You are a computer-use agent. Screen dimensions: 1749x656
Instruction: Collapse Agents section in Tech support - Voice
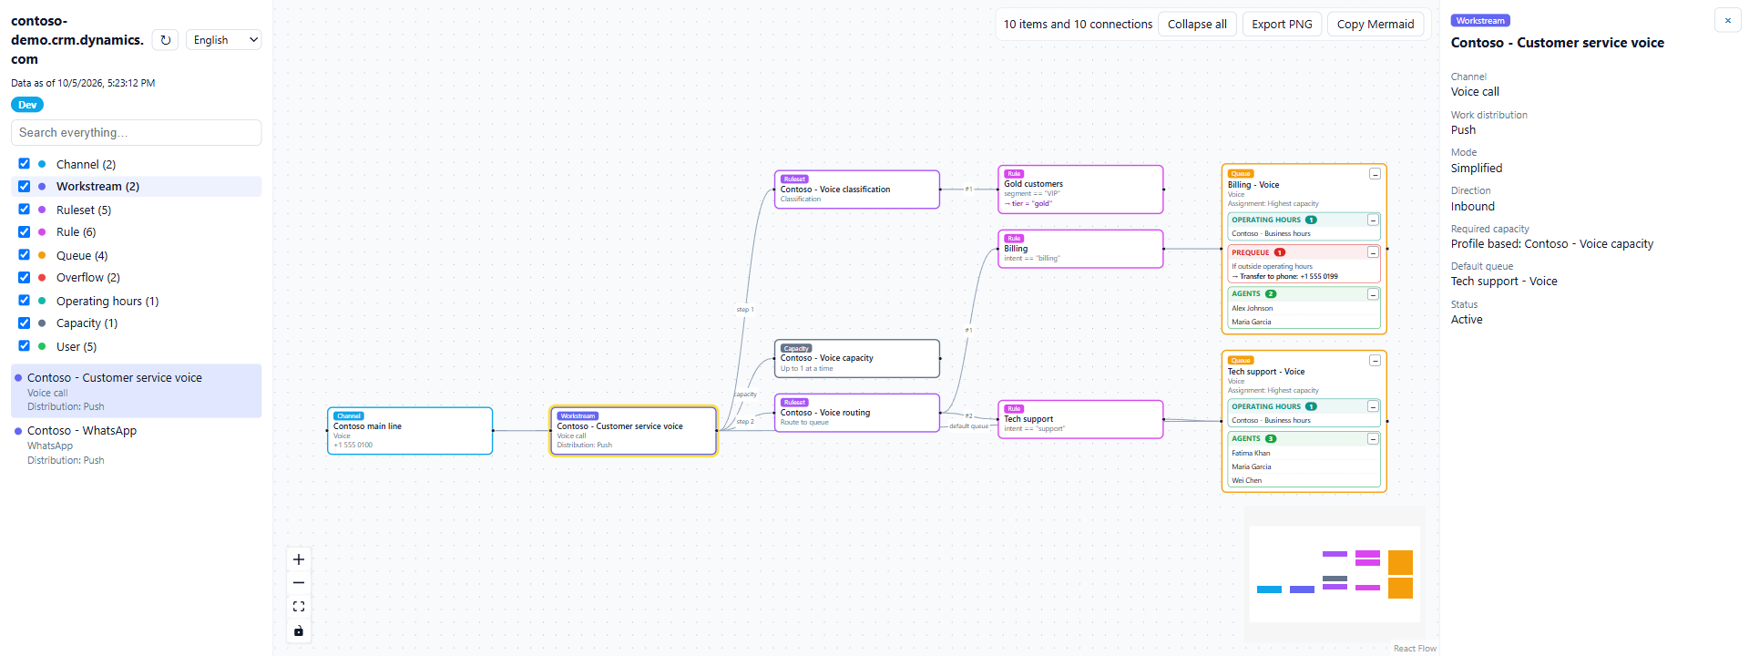pyautogui.click(x=1373, y=439)
